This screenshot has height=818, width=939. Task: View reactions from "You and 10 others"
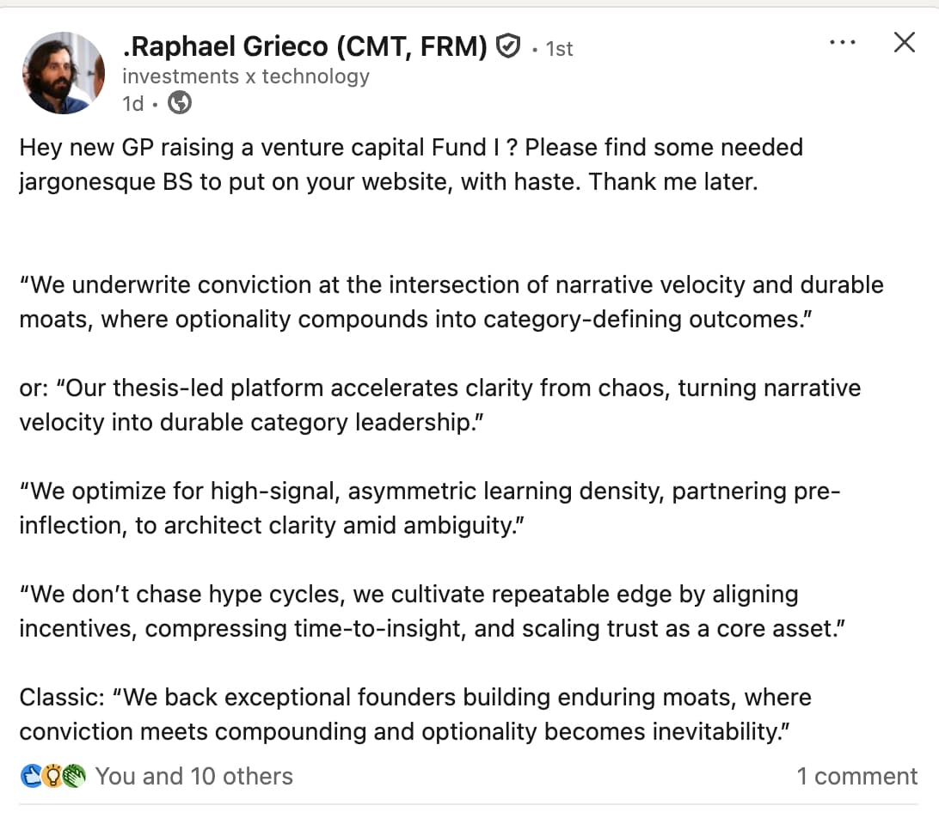pos(194,777)
